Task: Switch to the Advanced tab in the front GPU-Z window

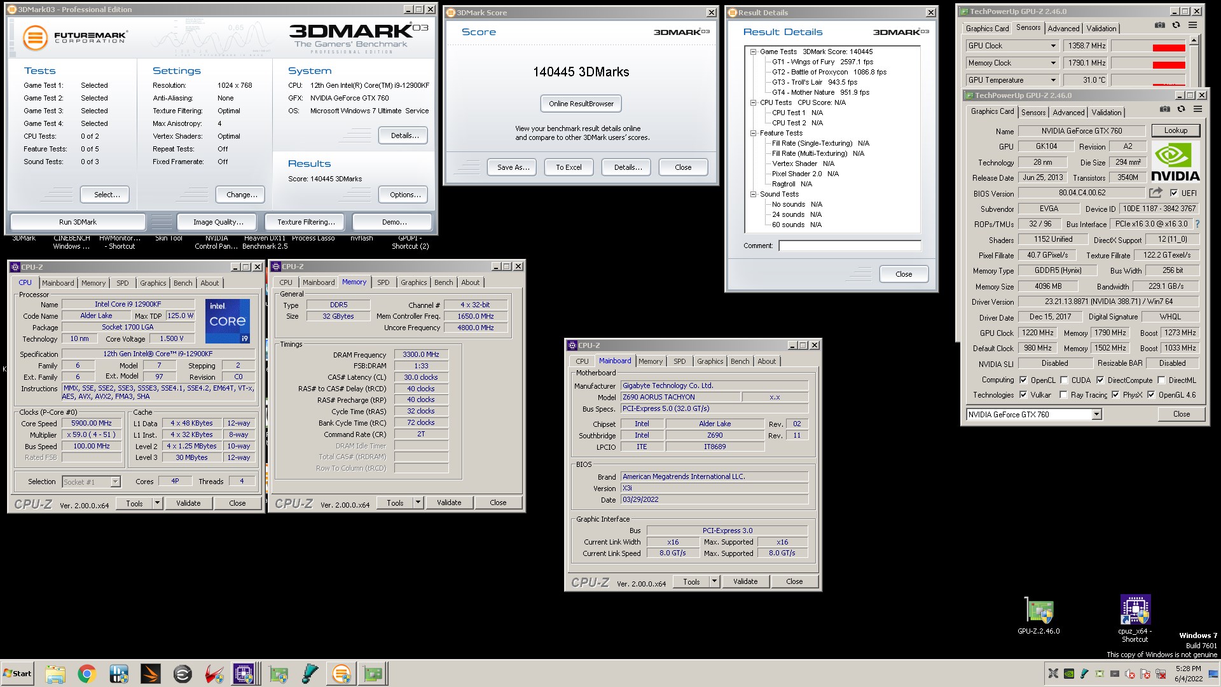Action: pyautogui.click(x=1068, y=113)
